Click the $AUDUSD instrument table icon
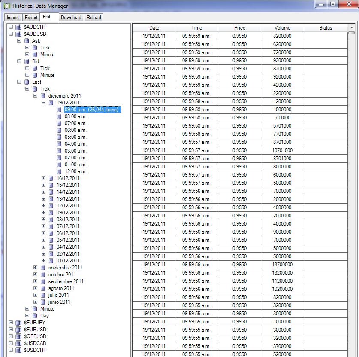The height and width of the screenshot is (357, 359). pyautogui.click(x=18, y=34)
